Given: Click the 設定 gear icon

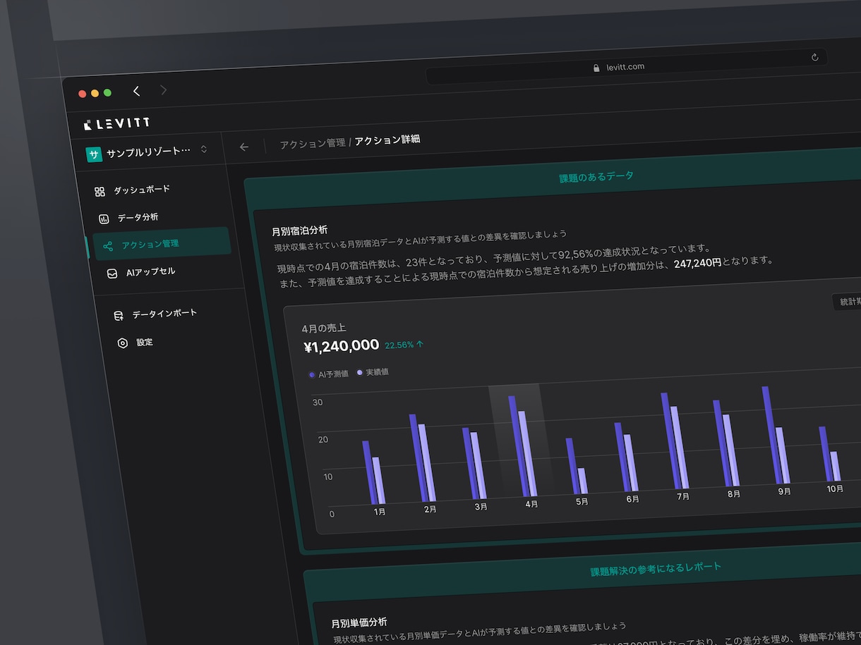Looking at the screenshot, I should 123,343.
